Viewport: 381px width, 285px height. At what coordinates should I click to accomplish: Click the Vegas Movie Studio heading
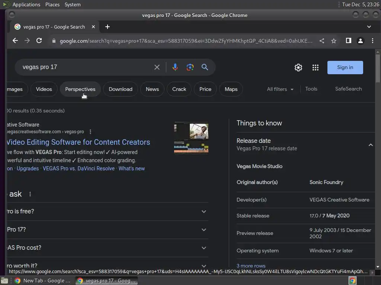click(259, 166)
